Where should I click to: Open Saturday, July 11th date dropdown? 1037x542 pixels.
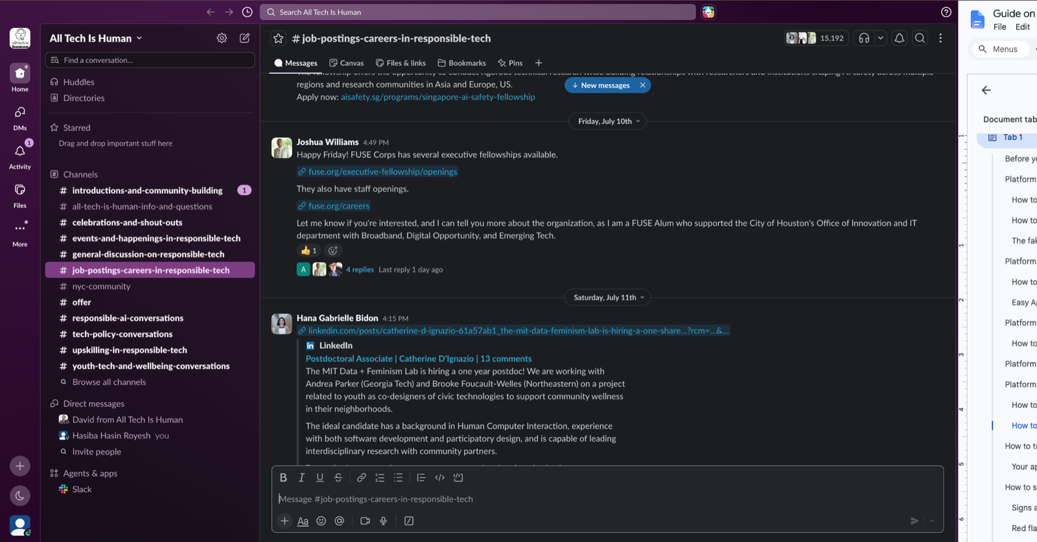click(x=609, y=298)
